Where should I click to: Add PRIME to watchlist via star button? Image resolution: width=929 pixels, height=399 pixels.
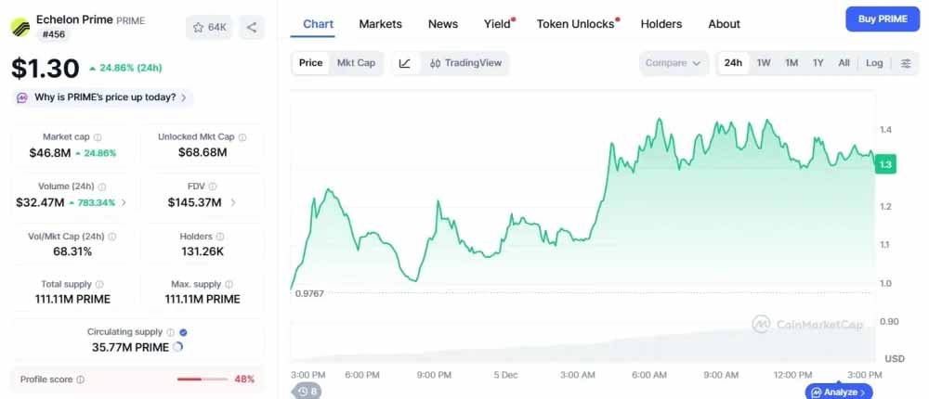(209, 28)
